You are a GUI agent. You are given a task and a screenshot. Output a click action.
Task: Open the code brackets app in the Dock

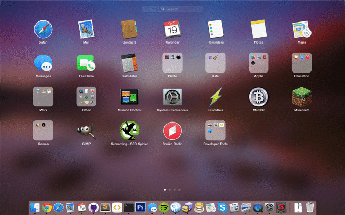pyautogui.click(x=117, y=207)
